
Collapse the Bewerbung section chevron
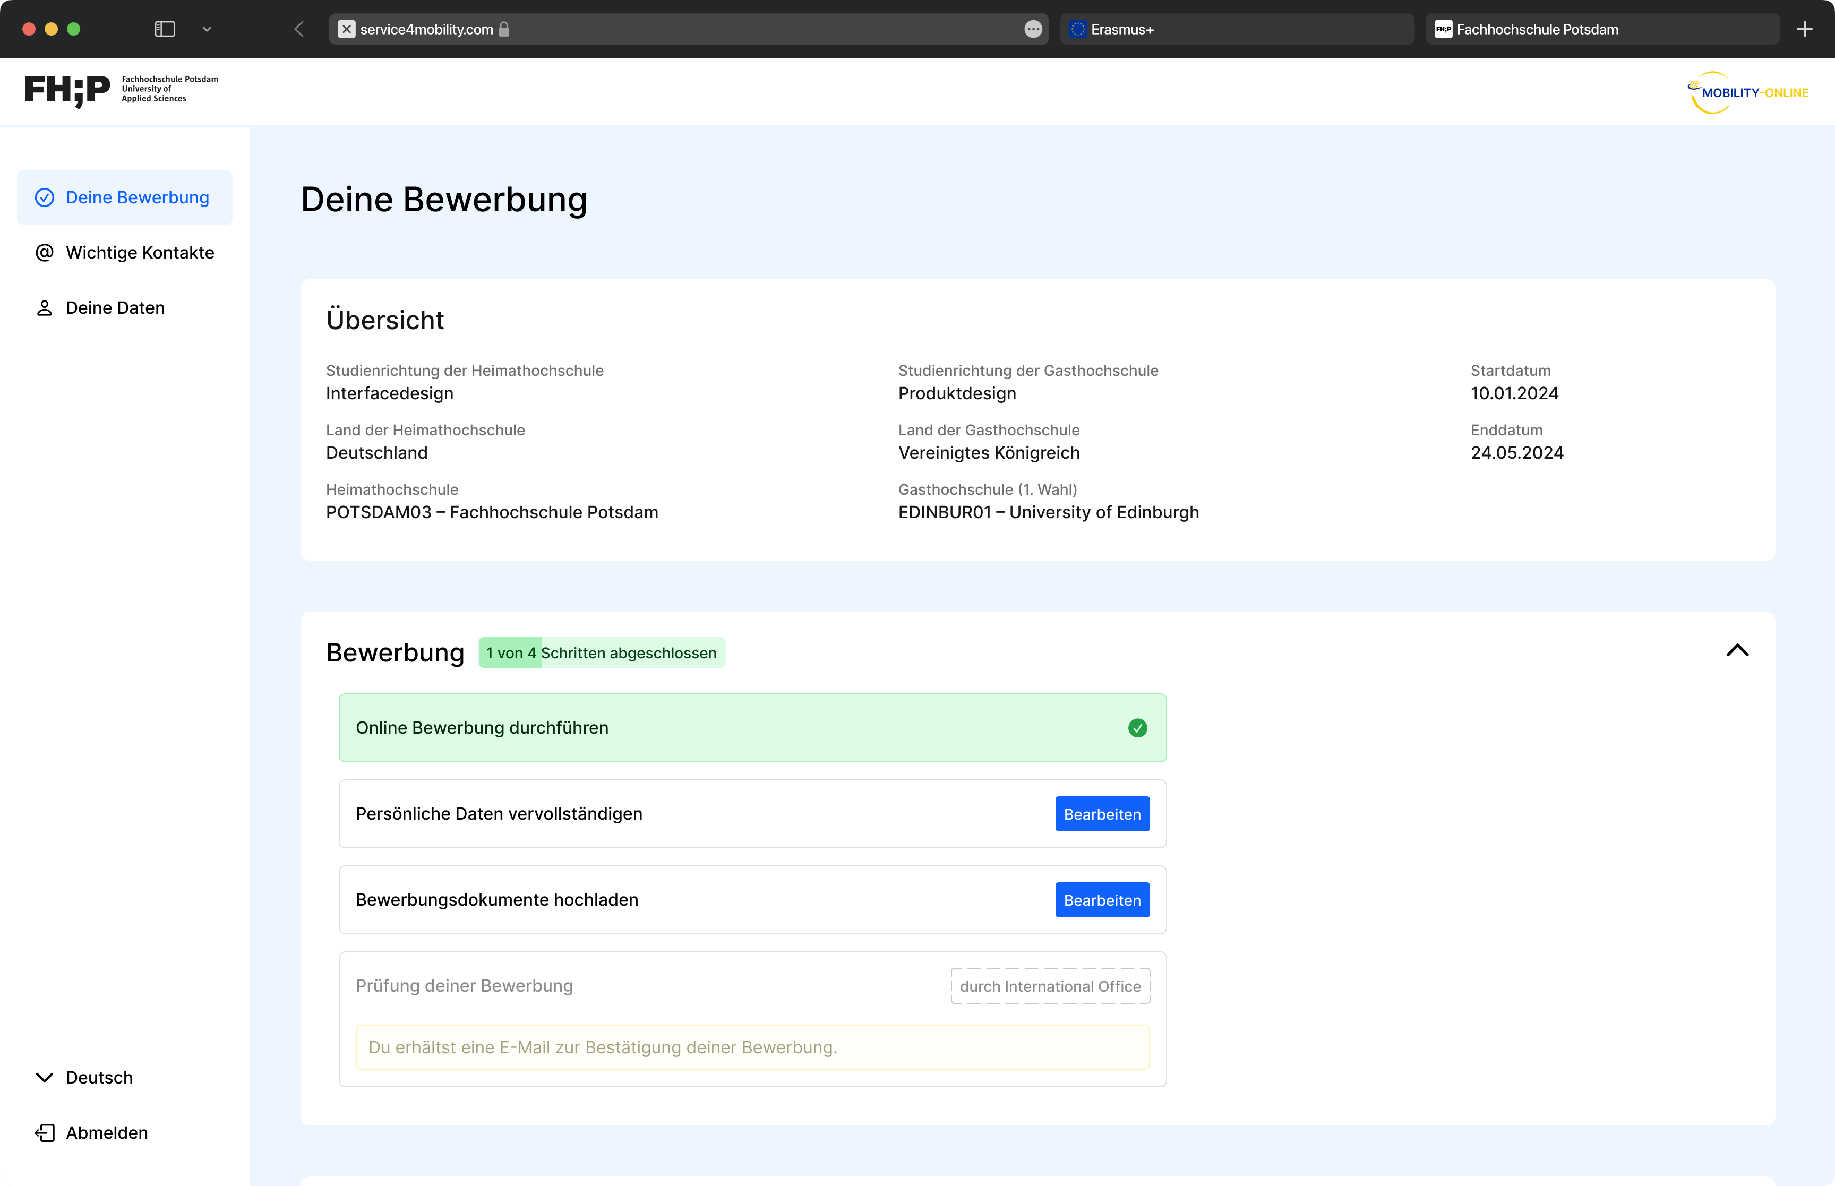click(1736, 651)
